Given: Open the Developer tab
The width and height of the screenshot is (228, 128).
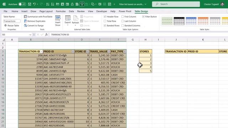Looking at the screenshot, I should click(102, 11).
